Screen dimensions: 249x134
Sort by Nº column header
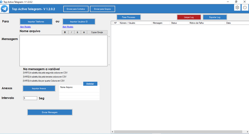coord(115,23)
